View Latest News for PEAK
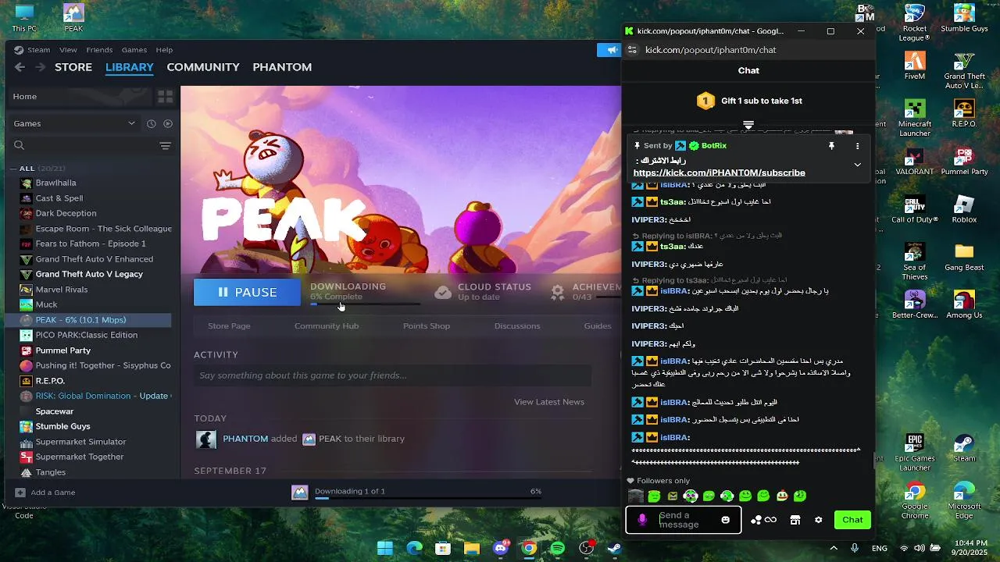This screenshot has height=562, width=1000. pos(549,402)
